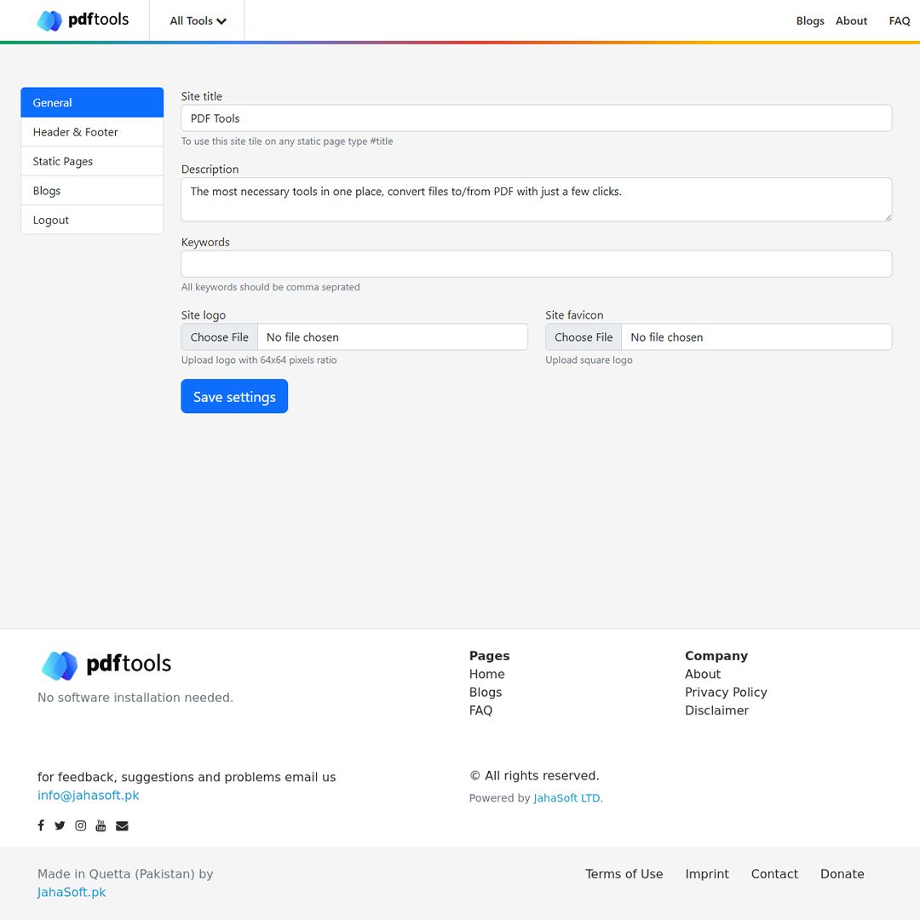
Task: Open the JahaSoft.pk link
Action: coord(71,893)
